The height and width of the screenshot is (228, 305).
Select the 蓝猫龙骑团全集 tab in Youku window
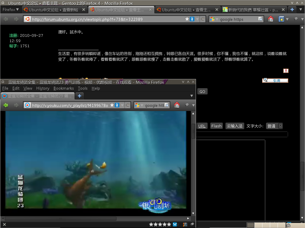pyautogui.click(x=38, y=96)
